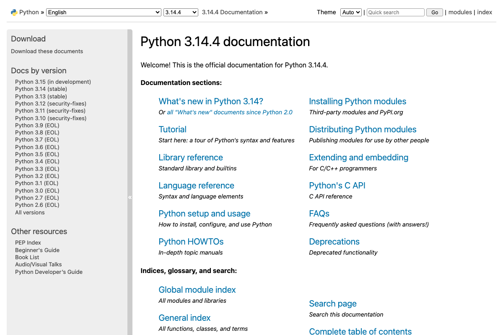Open the Library reference section

(x=191, y=157)
